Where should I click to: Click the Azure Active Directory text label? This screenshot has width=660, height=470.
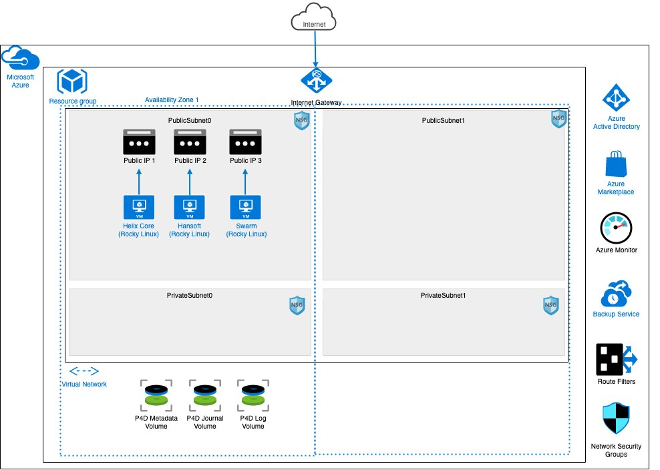click(x=616, y=122)
